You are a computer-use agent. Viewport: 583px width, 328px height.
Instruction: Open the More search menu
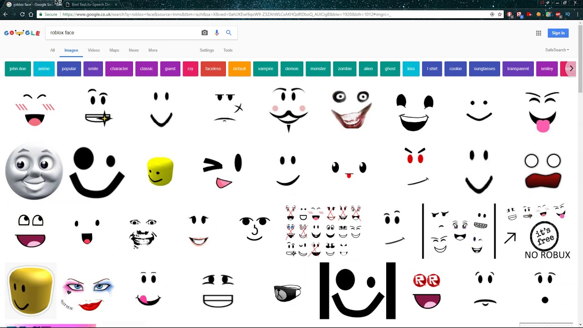coord(153,50)
